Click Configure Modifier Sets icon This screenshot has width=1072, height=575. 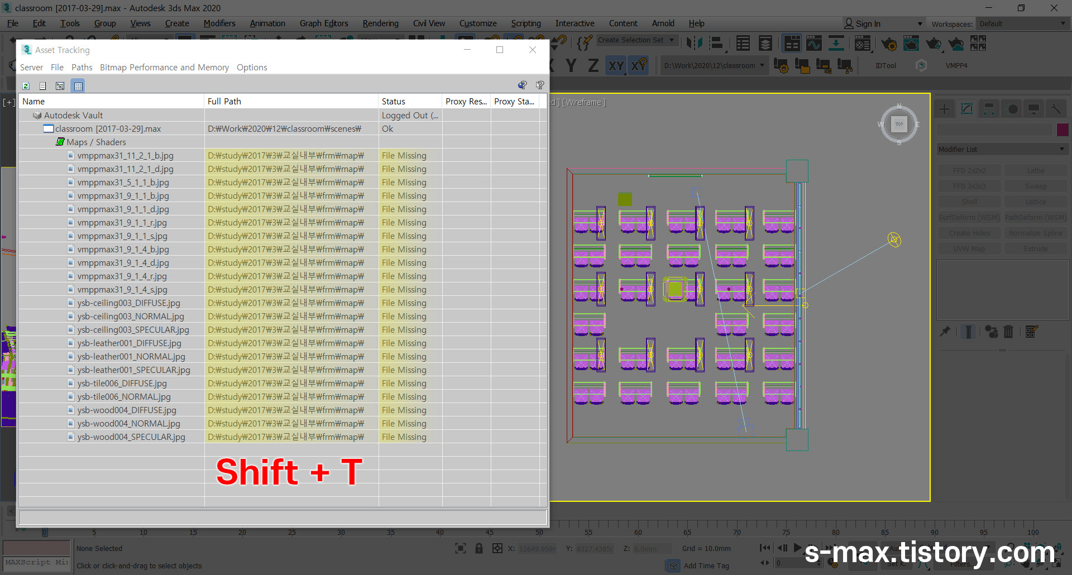1031,332
